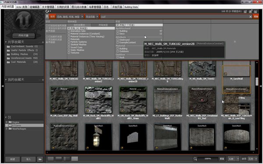263x164 pixels.
Task: Click the orange 搜索 search button
Action: [x=53, y=17]
